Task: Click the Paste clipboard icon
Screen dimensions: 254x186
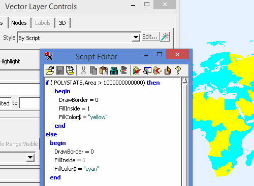Action: (x=104, y=70)
